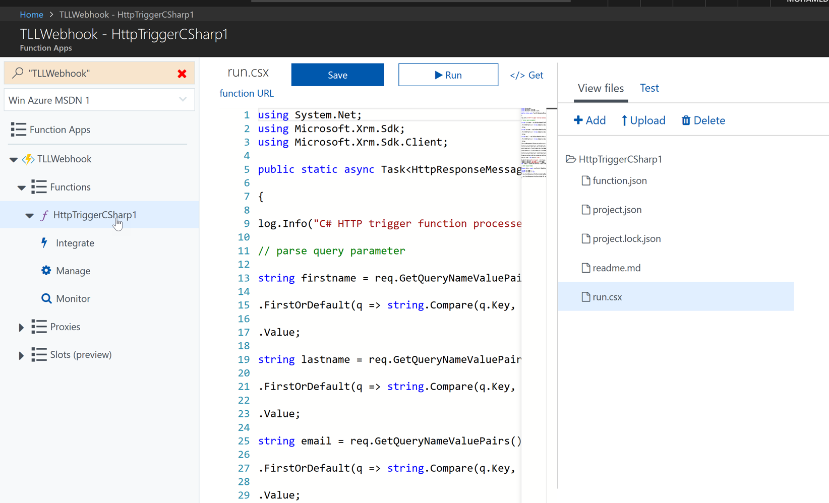
Task: Click the Manage gear icon
Action: click(x=46, y=271)
